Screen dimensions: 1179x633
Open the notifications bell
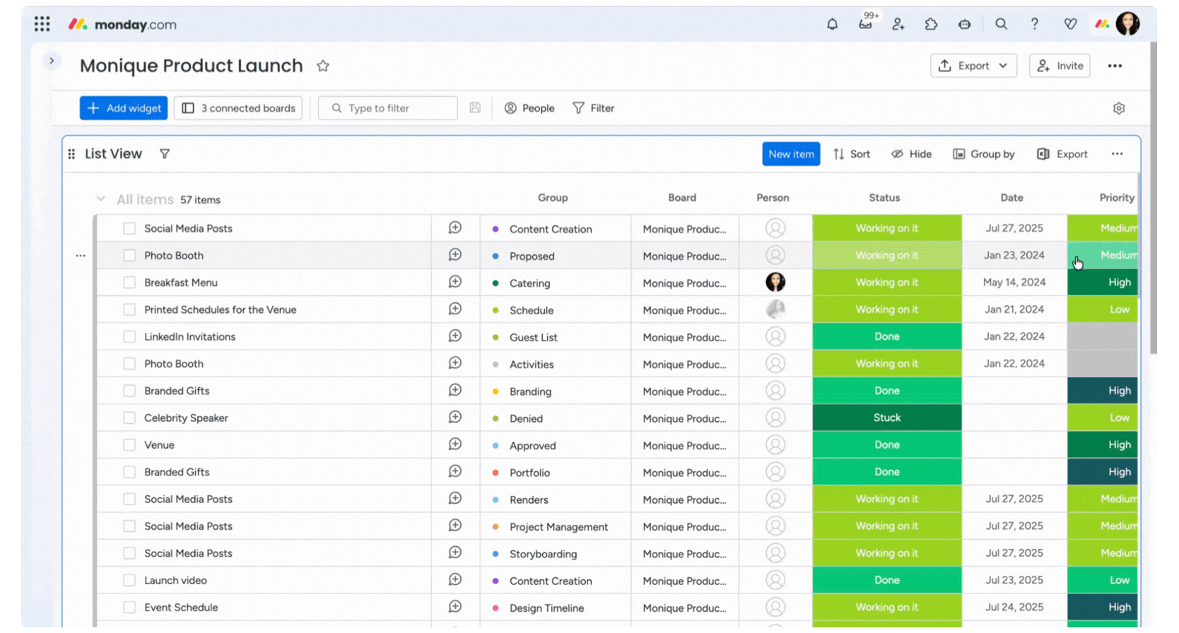832,24
